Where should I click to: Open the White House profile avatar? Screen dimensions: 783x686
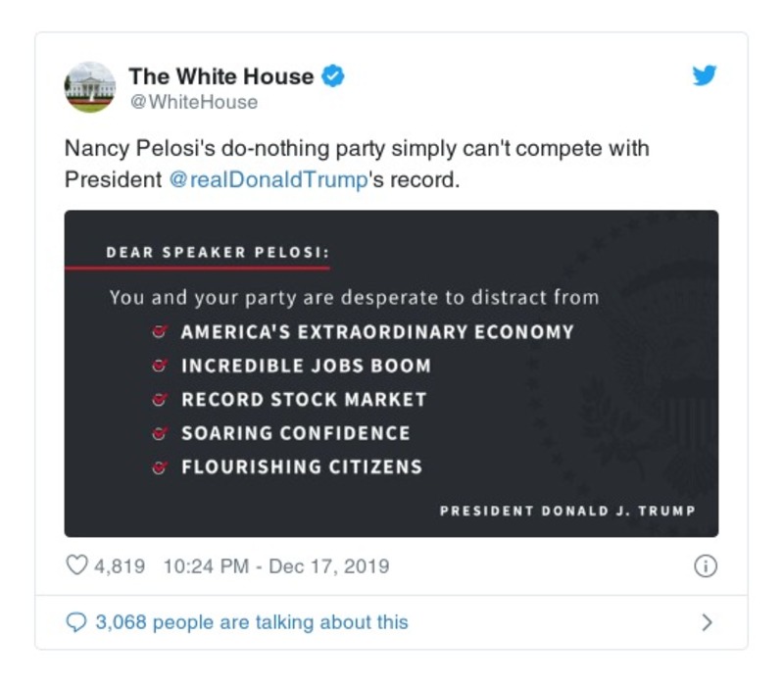89,86
